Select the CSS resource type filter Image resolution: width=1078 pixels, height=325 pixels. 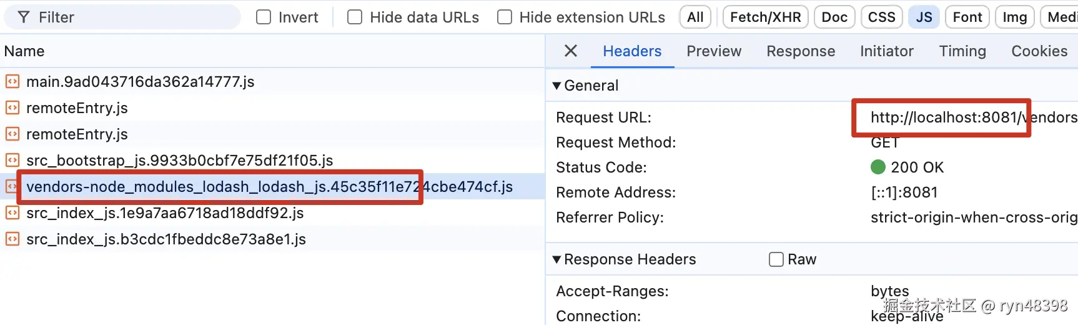[x=882, y=17]
